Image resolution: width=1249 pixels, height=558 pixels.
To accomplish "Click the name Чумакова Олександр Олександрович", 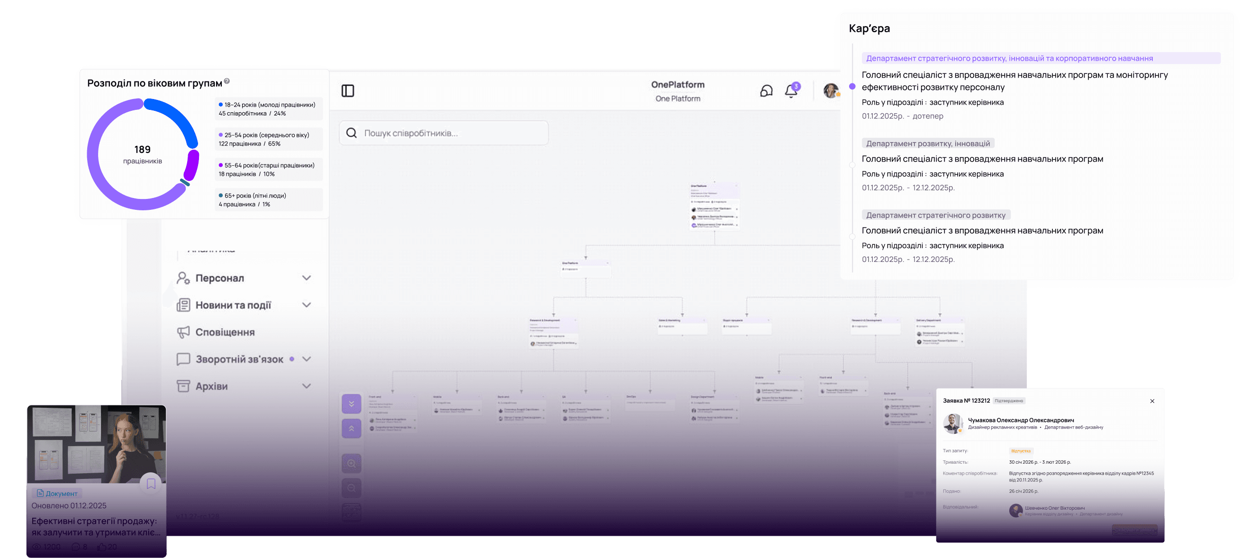I will [x=1021, y=420].
